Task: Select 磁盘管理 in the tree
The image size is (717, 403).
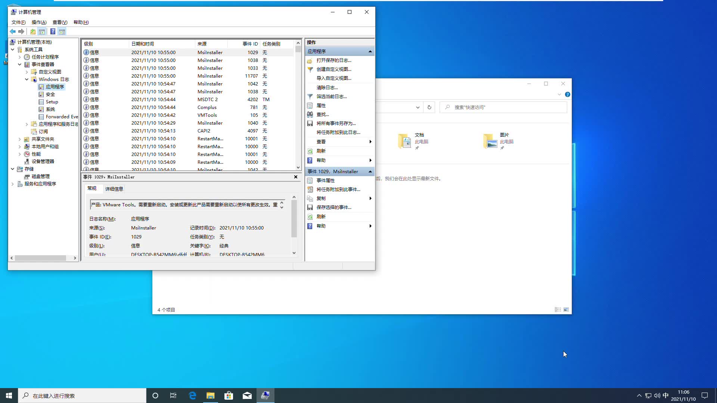Action: [x=41, y=176]
